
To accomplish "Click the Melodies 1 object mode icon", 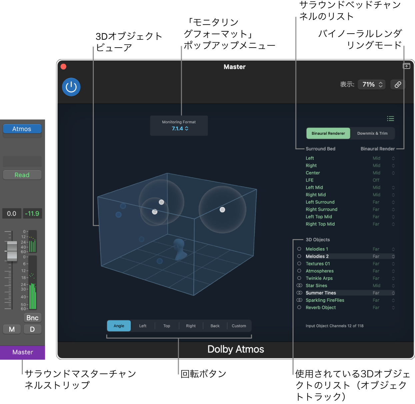I will click(299, 249).
